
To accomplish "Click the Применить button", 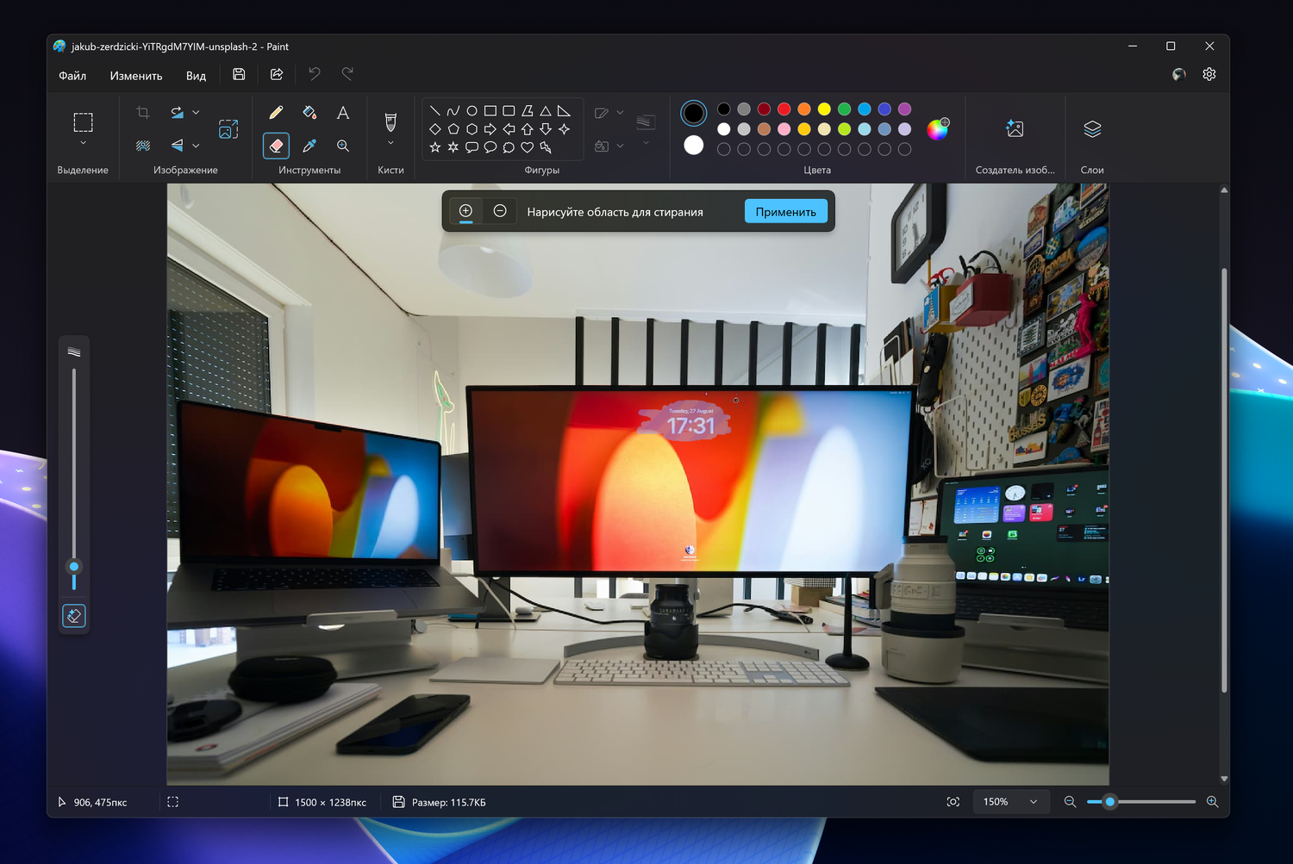I will [x=786, y=212].
